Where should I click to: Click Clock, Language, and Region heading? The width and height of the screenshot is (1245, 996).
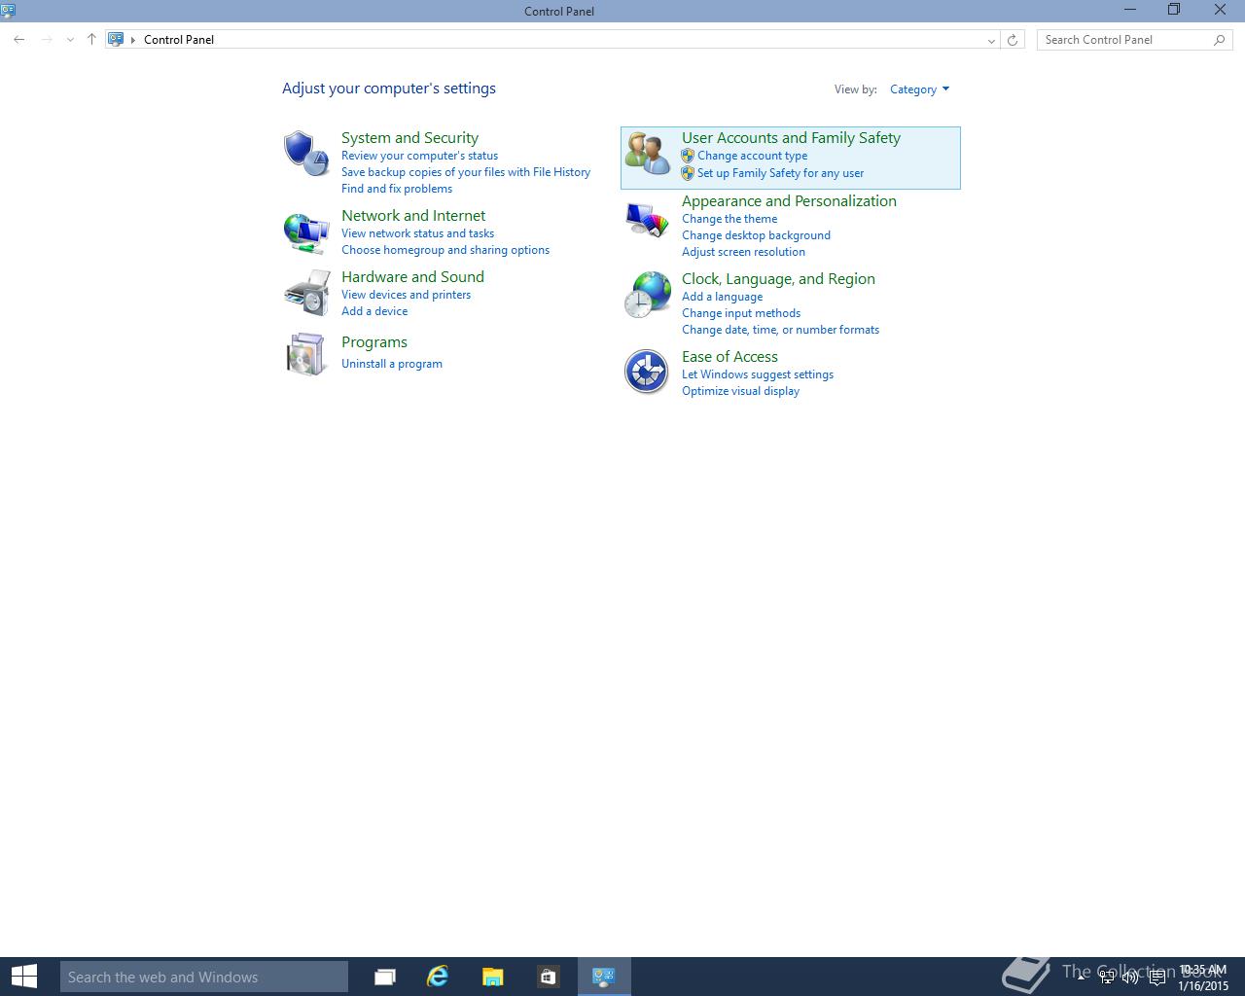[778, 279]
